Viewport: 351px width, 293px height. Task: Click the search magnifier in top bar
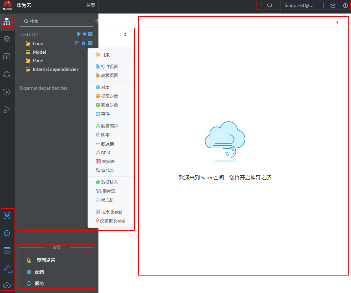pyautogui.click(x=270, y=5)
